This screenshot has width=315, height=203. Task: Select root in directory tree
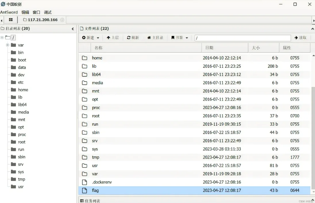(22, 142)
